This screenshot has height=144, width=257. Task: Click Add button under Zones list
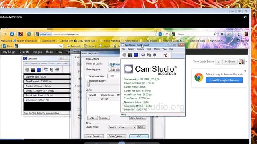(92, 118)
